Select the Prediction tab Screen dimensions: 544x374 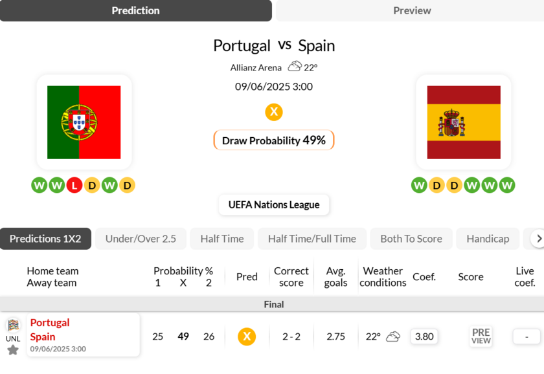click(x=136, y=10)
